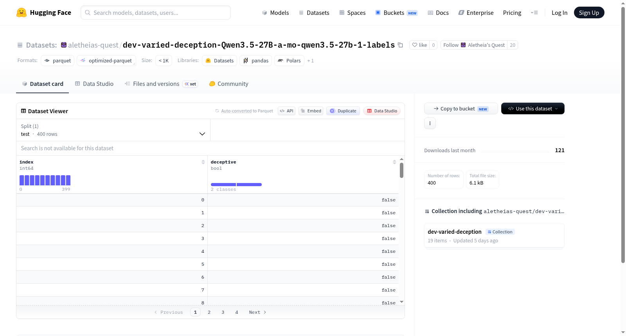The height and width of the screenshot is (336, 626).
Task: Click the heart like icon
Action: coord(415,45)
